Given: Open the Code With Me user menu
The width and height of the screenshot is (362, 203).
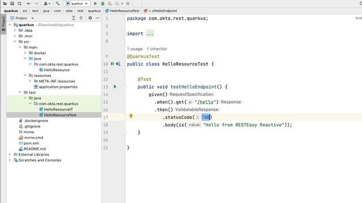Looking at the screenshot, I should [x=47, y=3].
